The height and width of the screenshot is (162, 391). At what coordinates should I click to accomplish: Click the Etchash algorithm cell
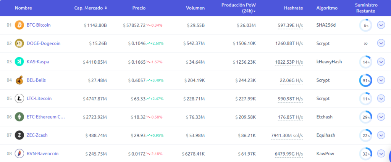pyautogui.click(x=324, y=117)
